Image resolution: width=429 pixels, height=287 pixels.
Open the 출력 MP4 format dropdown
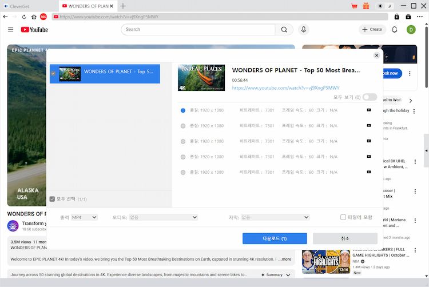coord(84,217)
